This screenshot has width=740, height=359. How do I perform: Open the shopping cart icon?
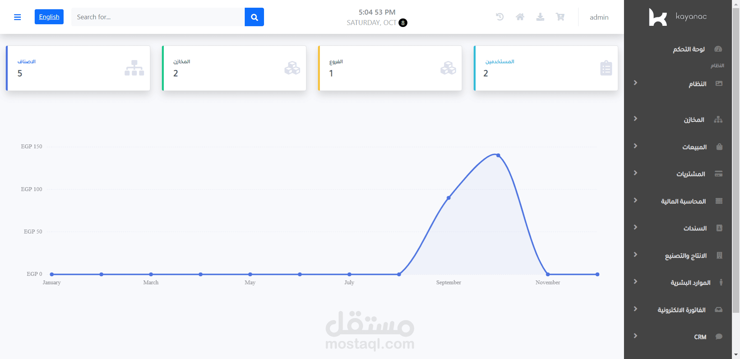pyautogui.click(x=560, y=17)
